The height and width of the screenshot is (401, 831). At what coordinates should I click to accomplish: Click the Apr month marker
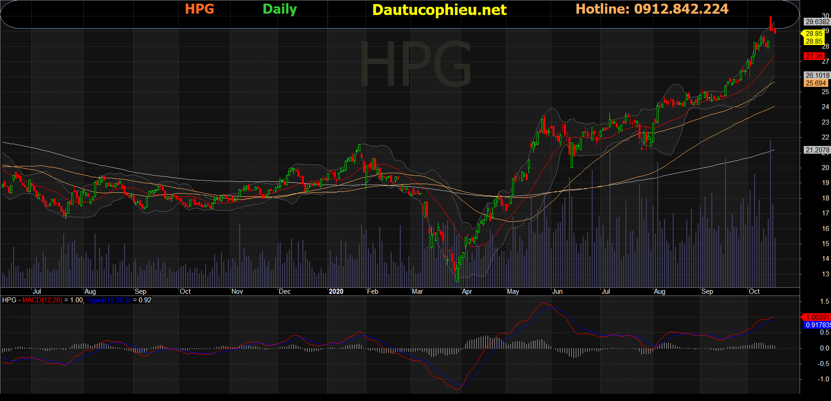coord(467,291)
